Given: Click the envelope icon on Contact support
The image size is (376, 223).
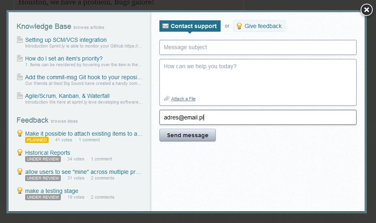Looking at the screenshot, I should point(165,26).
